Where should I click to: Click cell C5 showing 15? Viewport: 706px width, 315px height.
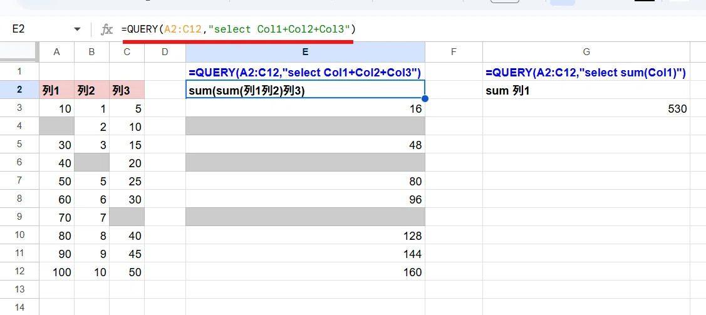(x=127, y=145)
